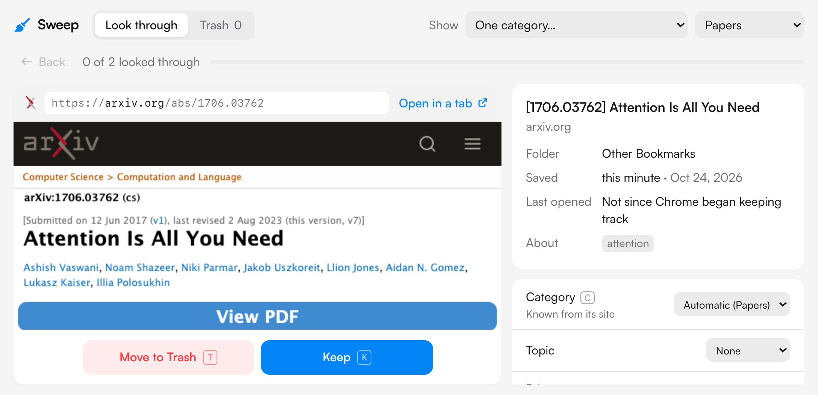Viewport: 818px width, 395px height.
Task: Click the Computation and Language breadcrumb link
Action: (179, 177)
